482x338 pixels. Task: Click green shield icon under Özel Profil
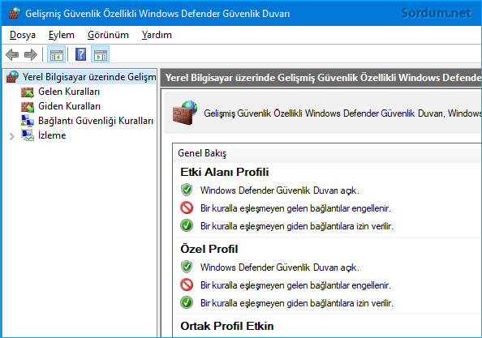[x=187, y=267]
